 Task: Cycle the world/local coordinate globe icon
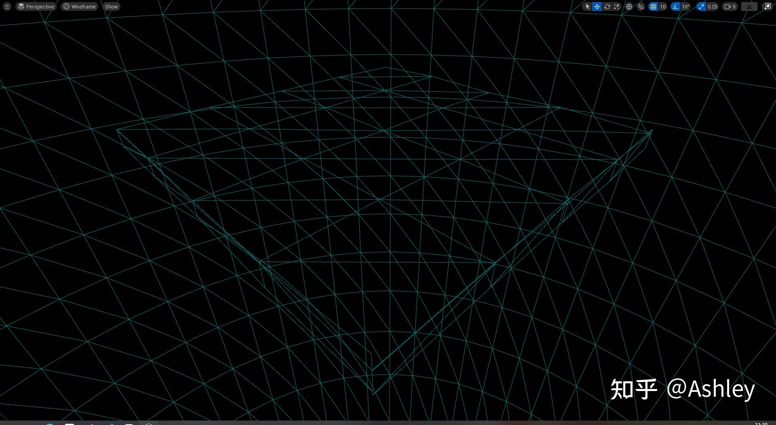click(x=629, y=6)
